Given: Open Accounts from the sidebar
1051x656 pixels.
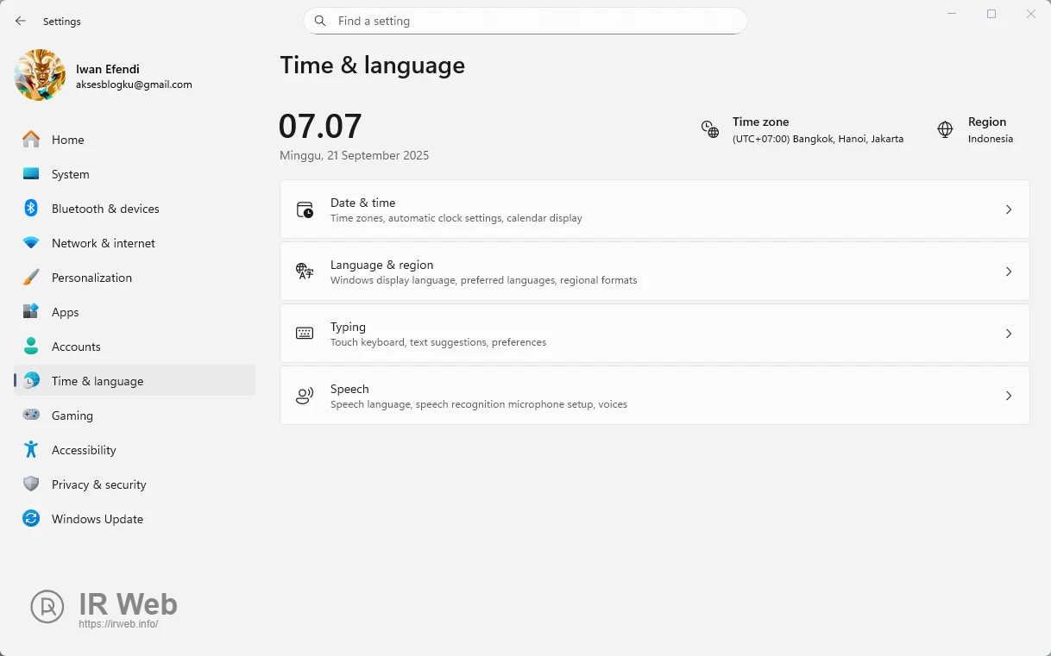Looking at the screenshot, I should click(x=76, y=347).
